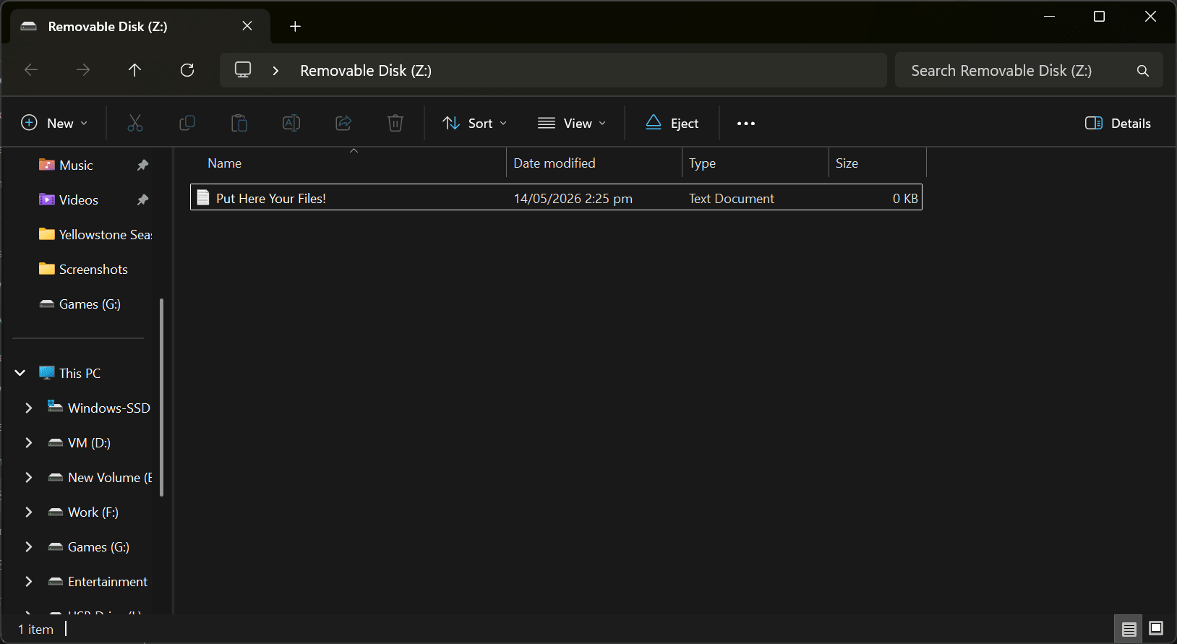Switch to the large thumbnails view icon in the status bar
This screenshot has height=644, width=1177.
tap(1156, 629)
